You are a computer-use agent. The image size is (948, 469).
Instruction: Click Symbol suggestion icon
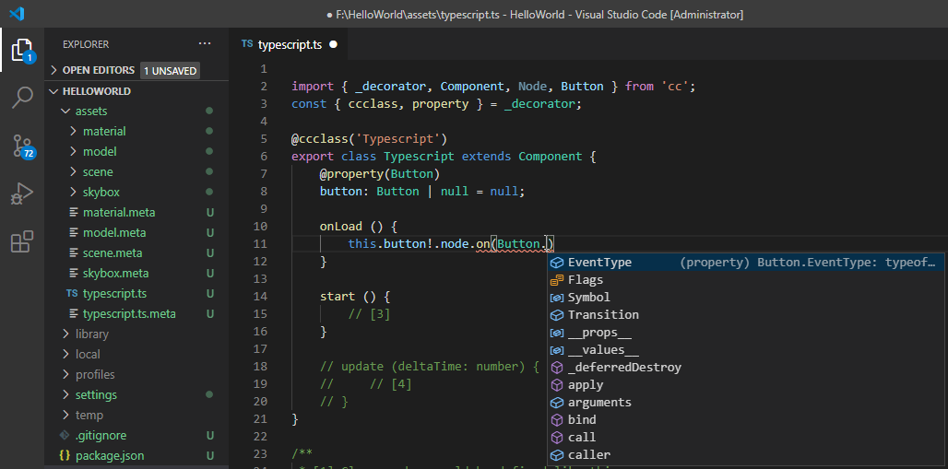(x=557, y=298)
